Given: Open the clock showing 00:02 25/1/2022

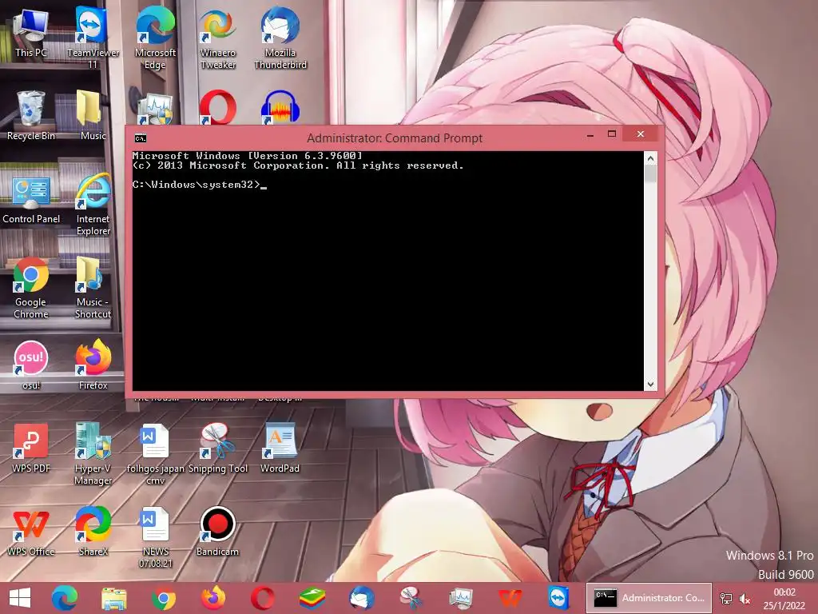Looking at the screenshot, I should (x=784, y=599).
